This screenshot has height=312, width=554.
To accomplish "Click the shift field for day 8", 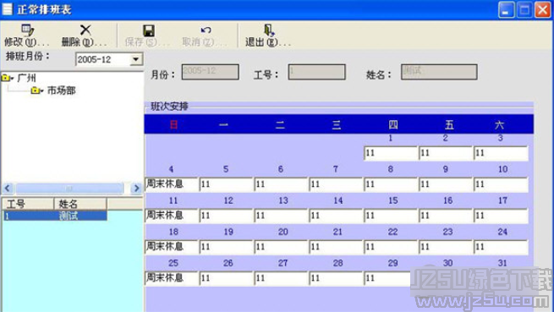I will click(391, 184).
